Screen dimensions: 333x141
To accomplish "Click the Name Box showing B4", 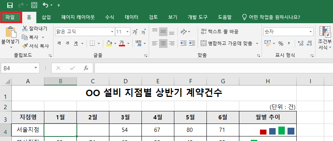I will point(20,68).
